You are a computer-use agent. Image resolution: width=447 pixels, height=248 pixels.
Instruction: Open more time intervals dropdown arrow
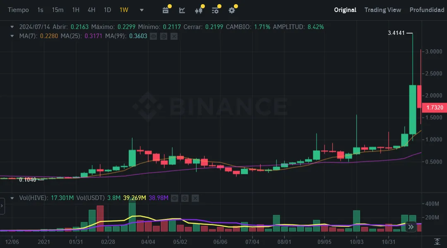(142, 10)
